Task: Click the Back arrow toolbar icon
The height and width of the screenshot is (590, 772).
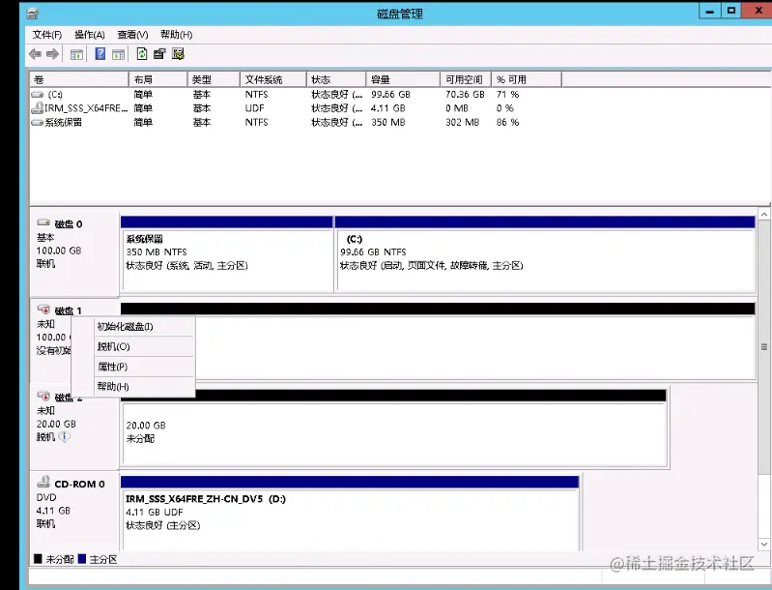Action: [35, 54]
